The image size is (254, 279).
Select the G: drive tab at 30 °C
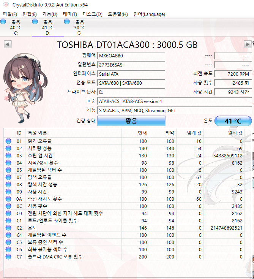click(79, 27)
